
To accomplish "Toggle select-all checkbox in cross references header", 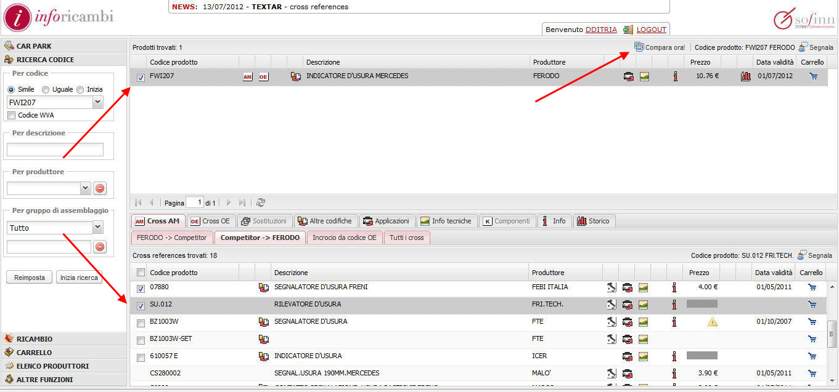I will tap(141, 273).
